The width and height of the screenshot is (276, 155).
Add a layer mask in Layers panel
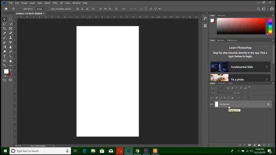tap(250, 145)
